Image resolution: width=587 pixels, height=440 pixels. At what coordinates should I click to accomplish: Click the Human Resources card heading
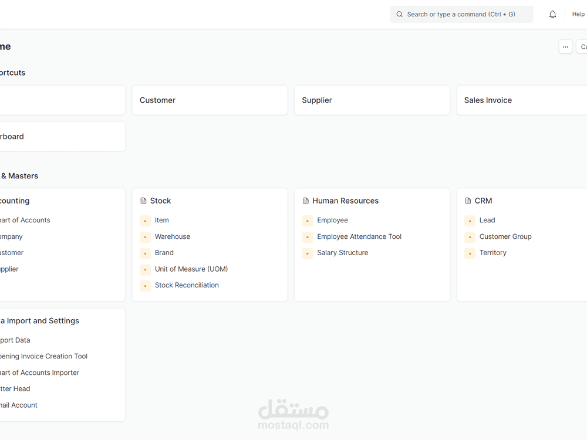click(x=346, y=201)
